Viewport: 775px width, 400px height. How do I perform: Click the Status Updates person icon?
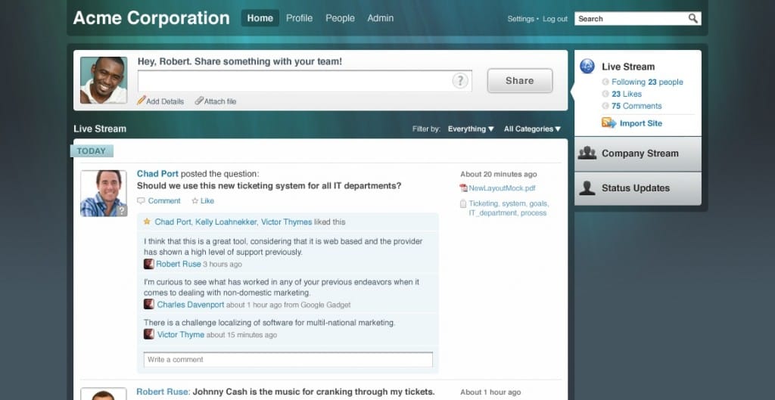[587, 188]
